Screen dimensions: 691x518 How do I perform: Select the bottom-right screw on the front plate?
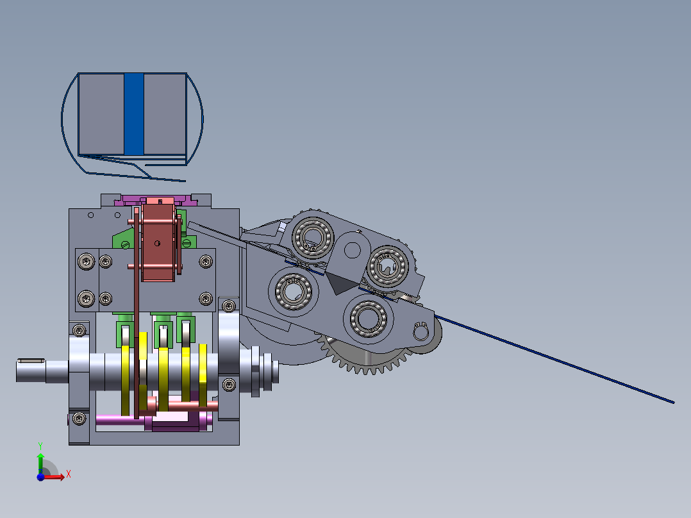pyautogui.click(x=206, y=298)
